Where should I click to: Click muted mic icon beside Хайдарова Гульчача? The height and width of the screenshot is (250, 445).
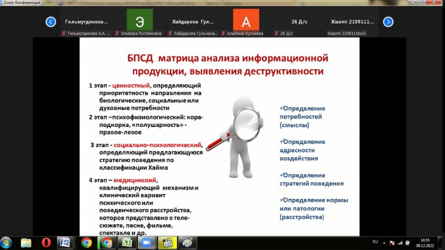point(170,34)
